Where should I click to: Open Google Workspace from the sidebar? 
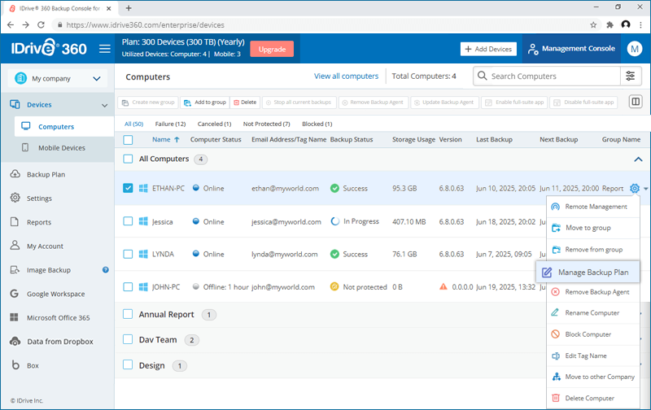[55, 294]
